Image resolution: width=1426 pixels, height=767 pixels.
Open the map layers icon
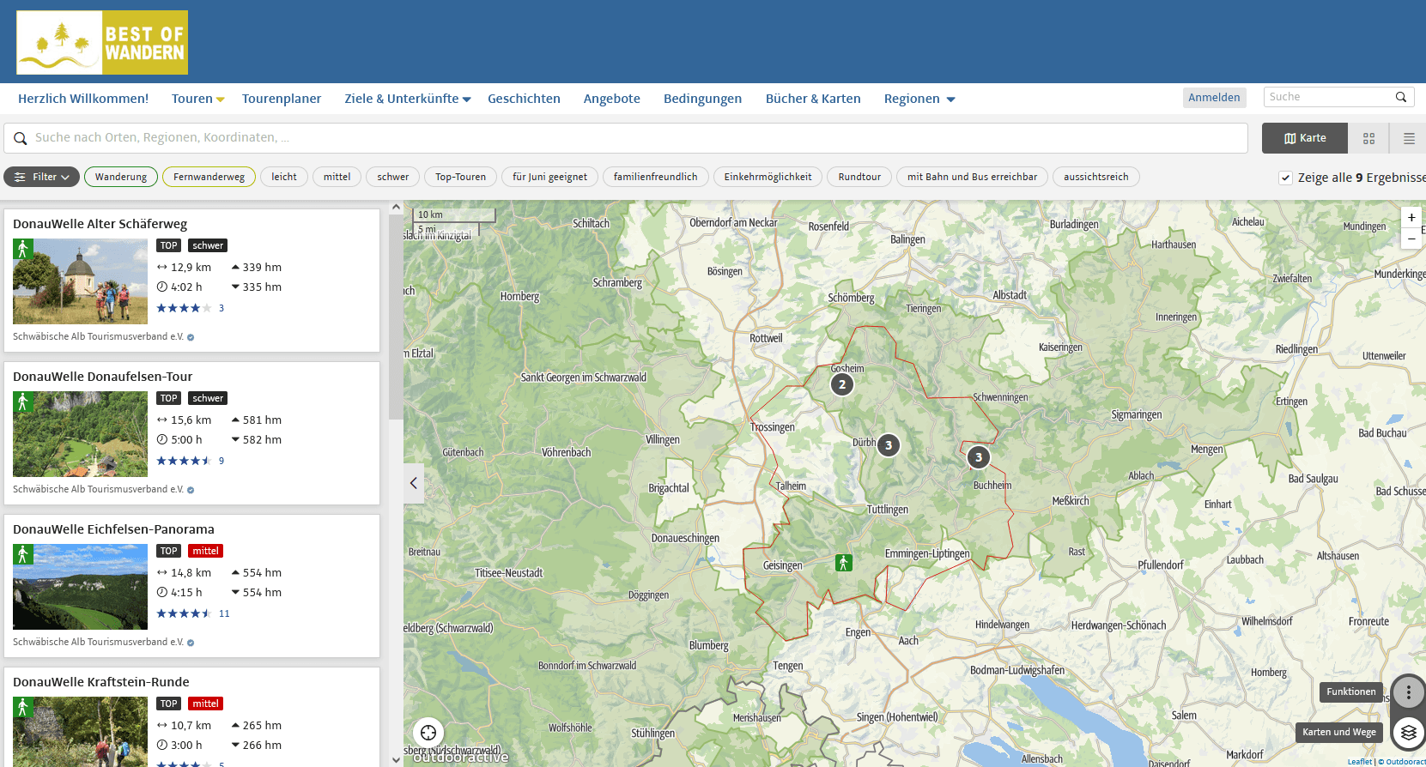[1409, 733]
